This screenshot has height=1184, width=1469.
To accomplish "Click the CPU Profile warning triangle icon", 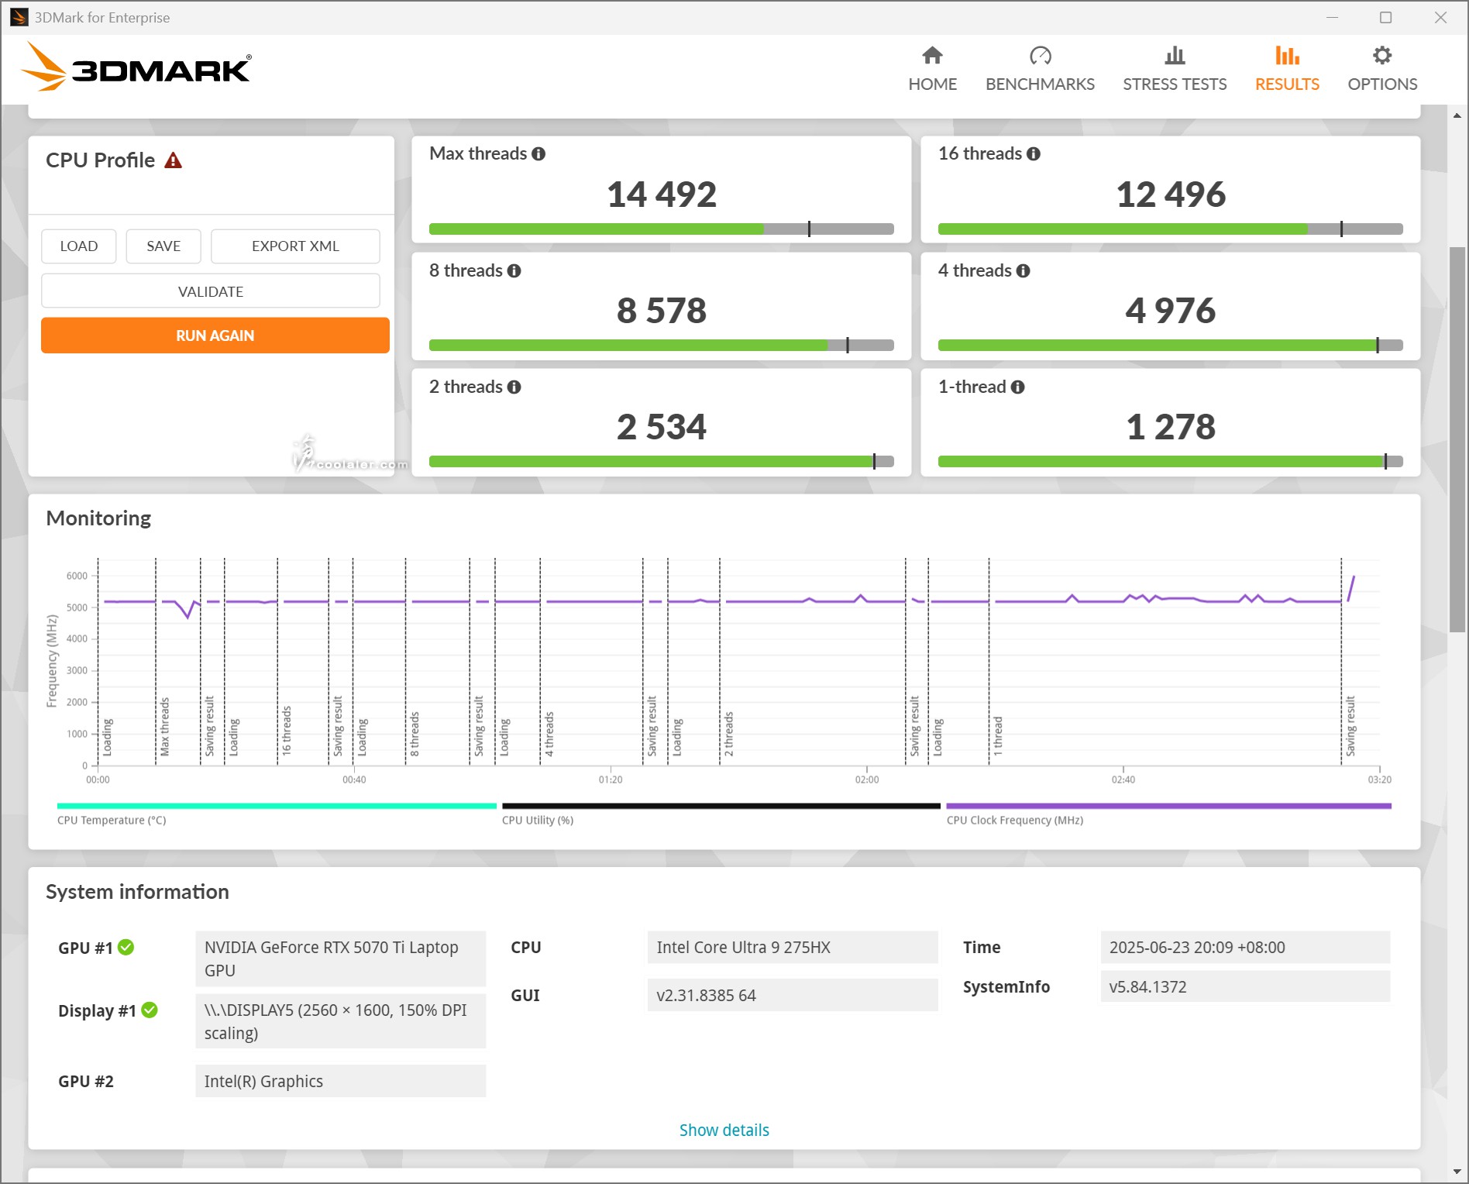I will click(174, 160).
